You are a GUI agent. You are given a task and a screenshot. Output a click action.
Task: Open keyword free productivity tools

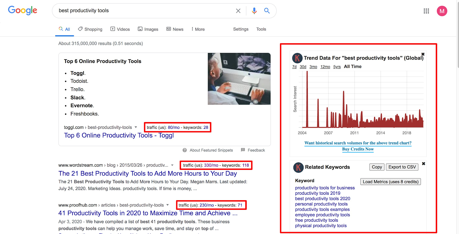[317, 220]
